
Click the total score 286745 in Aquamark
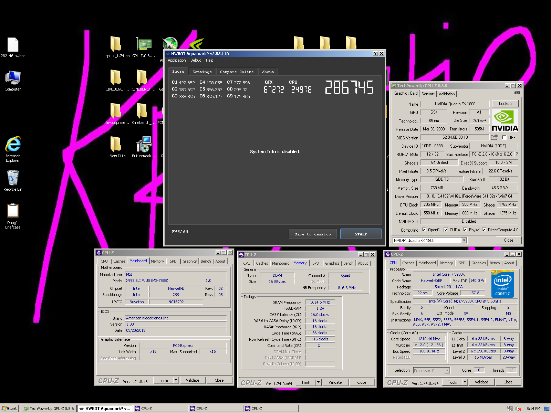[x=349, y=87]
